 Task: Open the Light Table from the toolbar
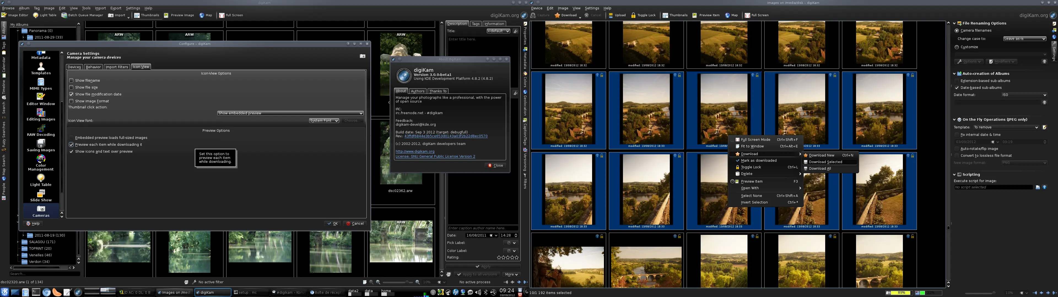pos(45,15)
